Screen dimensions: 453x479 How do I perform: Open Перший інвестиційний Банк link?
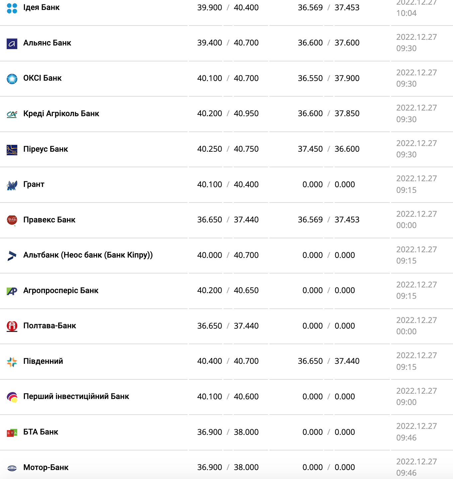pyautogui.click(x=76, y=396)
